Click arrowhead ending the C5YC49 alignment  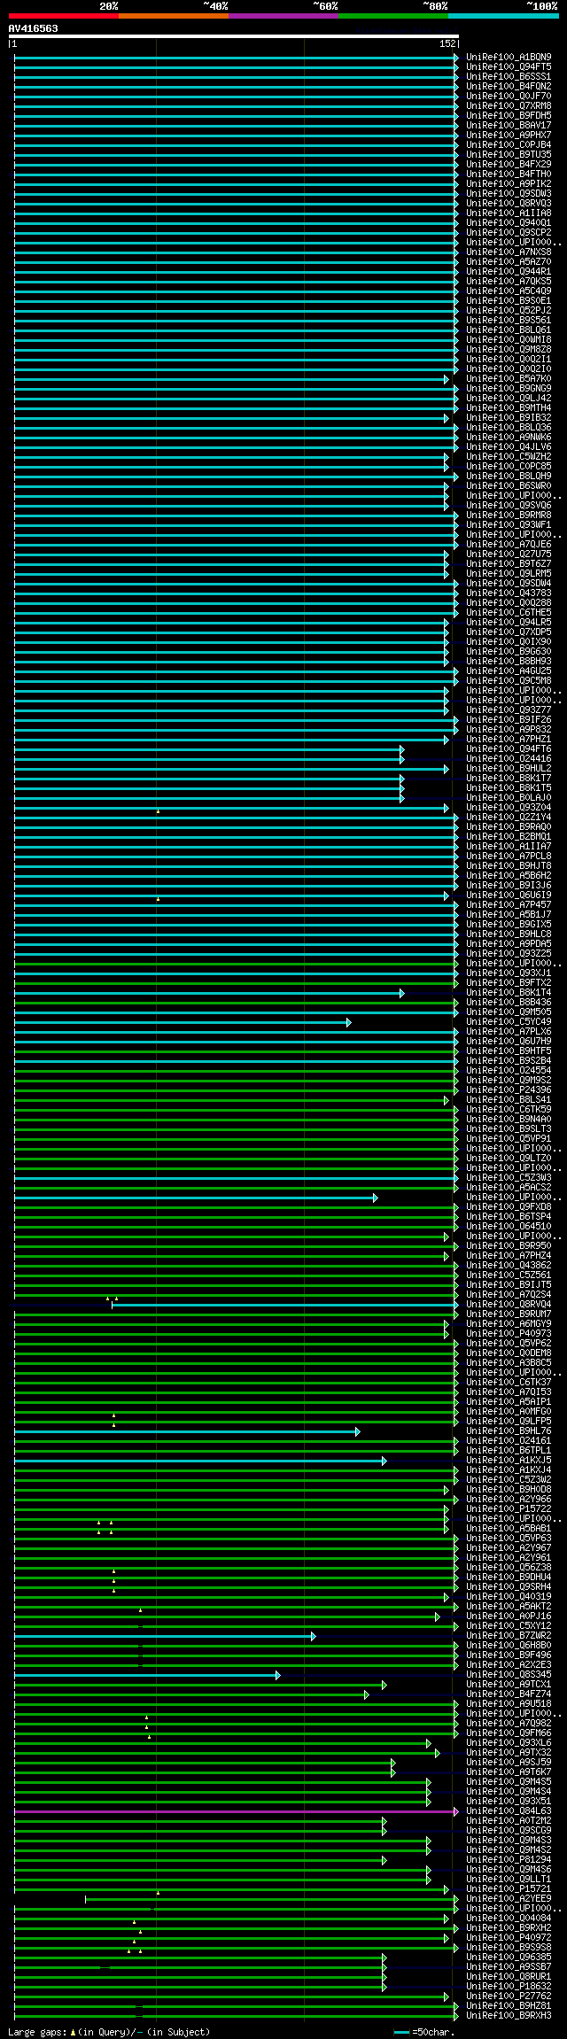point(348,1022)
